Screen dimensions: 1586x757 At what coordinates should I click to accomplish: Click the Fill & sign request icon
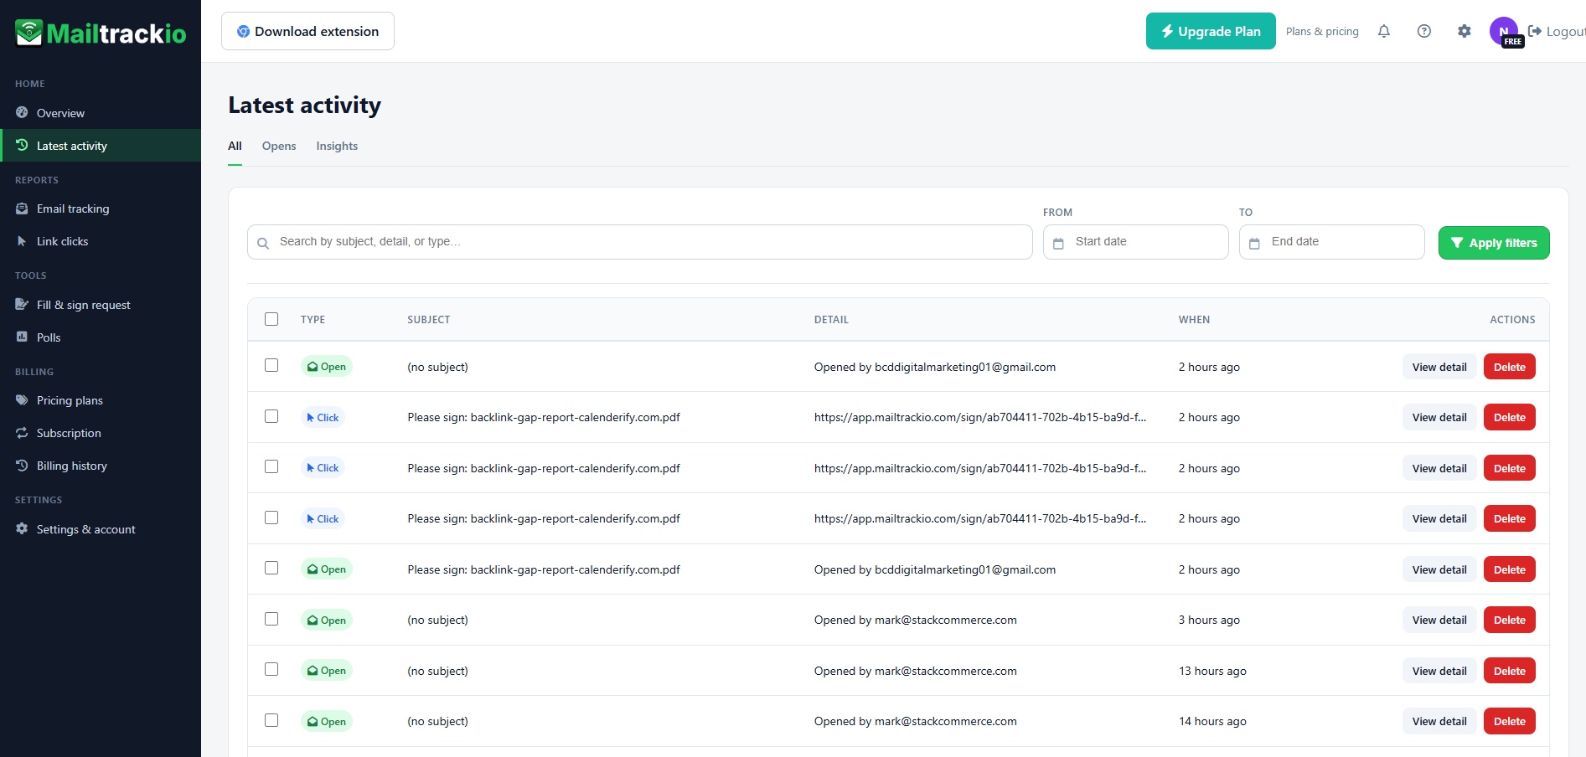(22, 305)
